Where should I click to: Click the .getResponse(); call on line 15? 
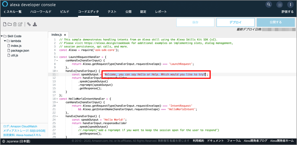[90, 88]
